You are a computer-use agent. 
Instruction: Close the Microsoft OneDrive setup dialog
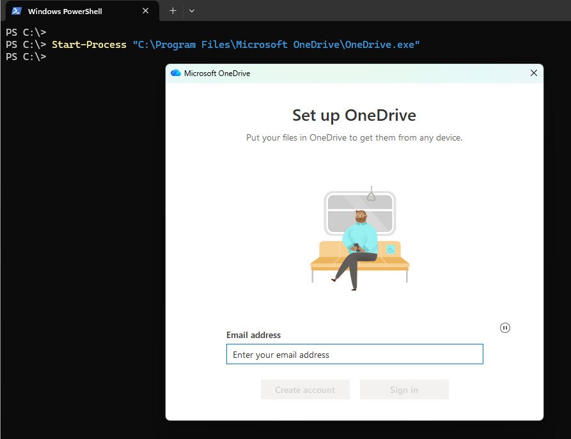pos(534,73)
